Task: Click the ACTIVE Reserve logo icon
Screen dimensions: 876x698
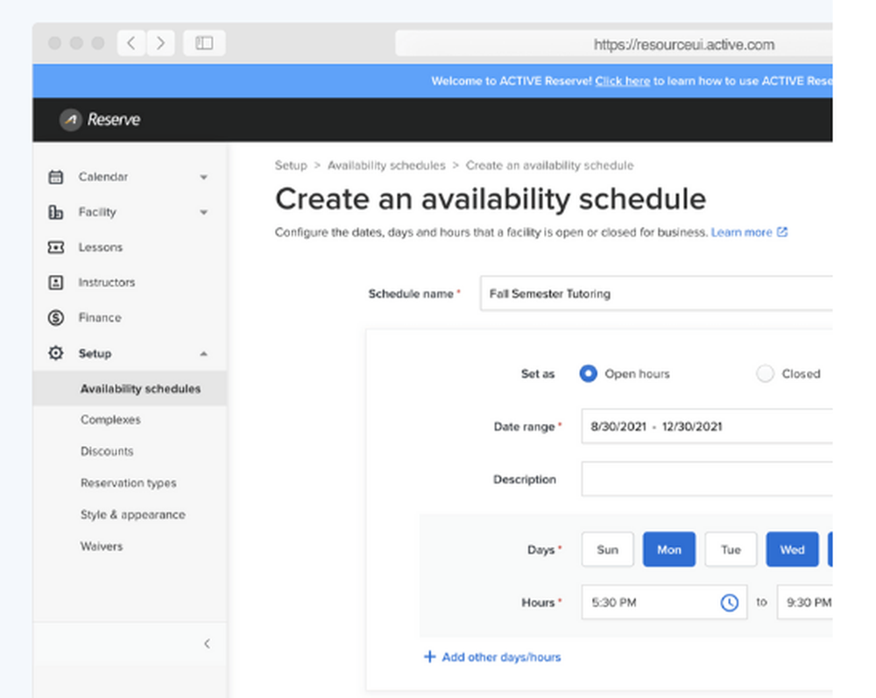Action: click(70, 119)
